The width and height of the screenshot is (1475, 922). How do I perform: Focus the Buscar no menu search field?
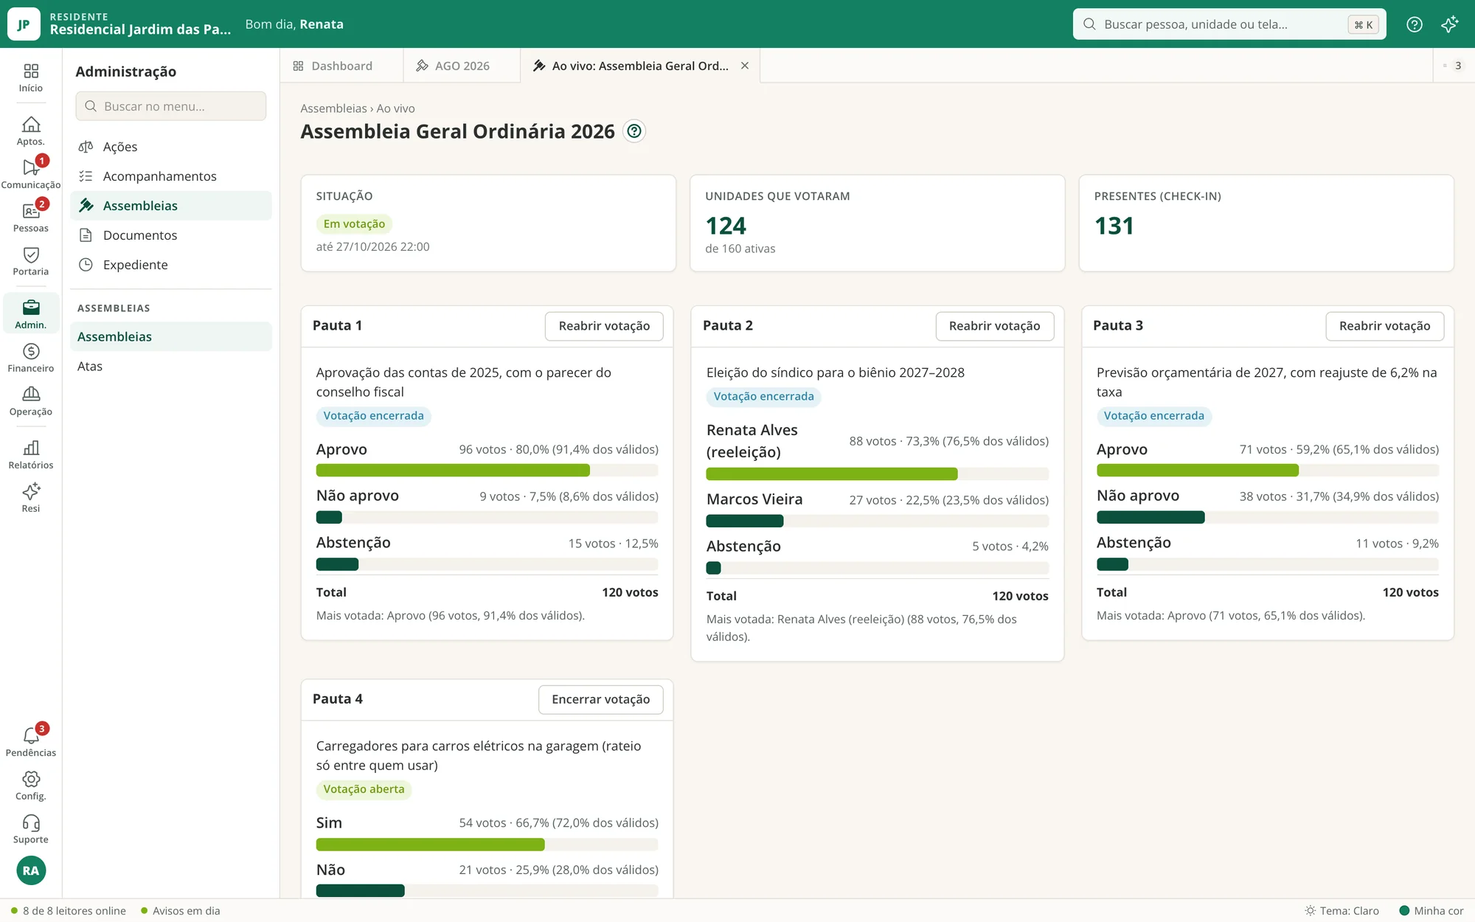point(171,106)
